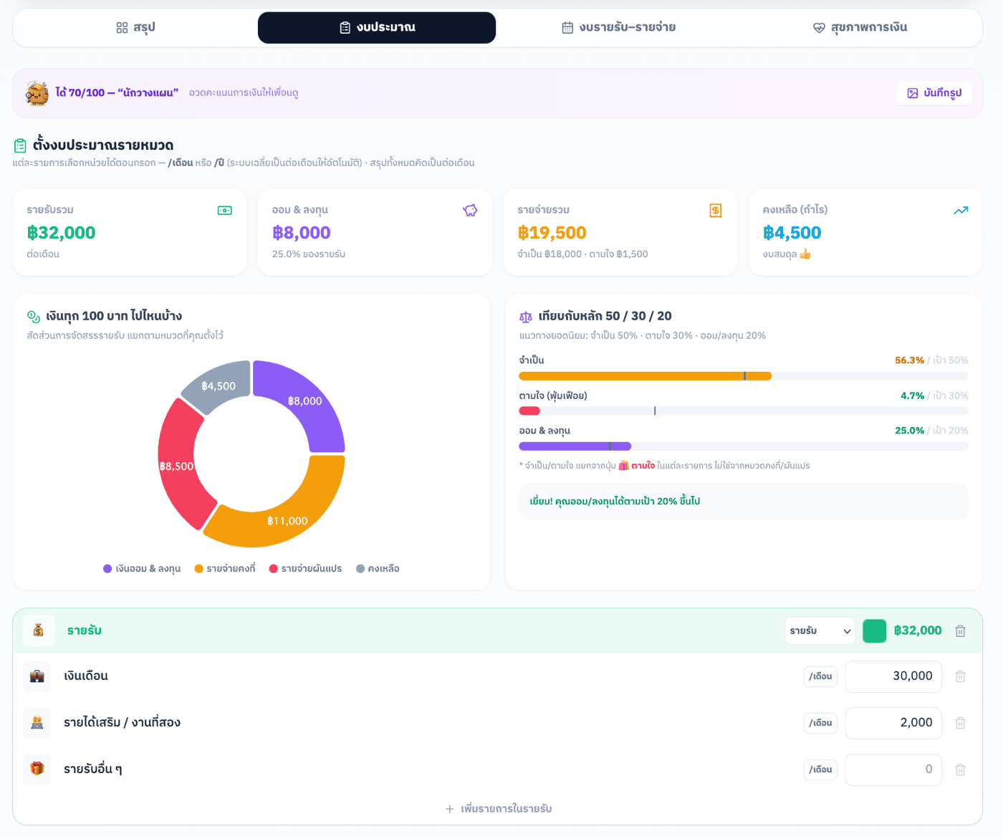Toggle the /เดือน unit for เงินเดือน
The width and height of the screenshot is (1003, 839).
(x=820, y=676)
